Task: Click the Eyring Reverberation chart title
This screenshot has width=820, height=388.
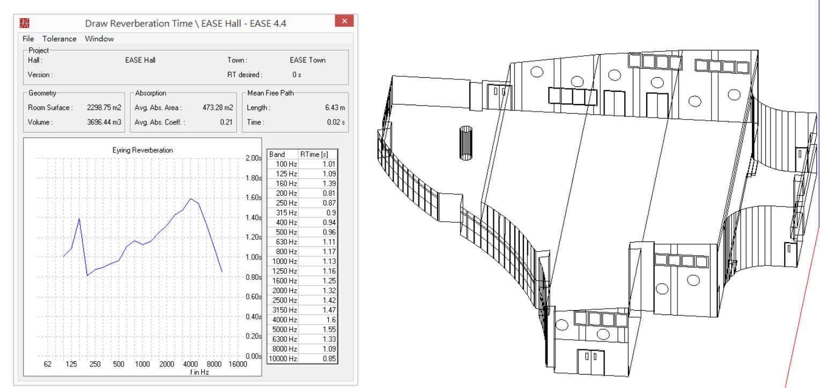Action: tap(143, 151)
